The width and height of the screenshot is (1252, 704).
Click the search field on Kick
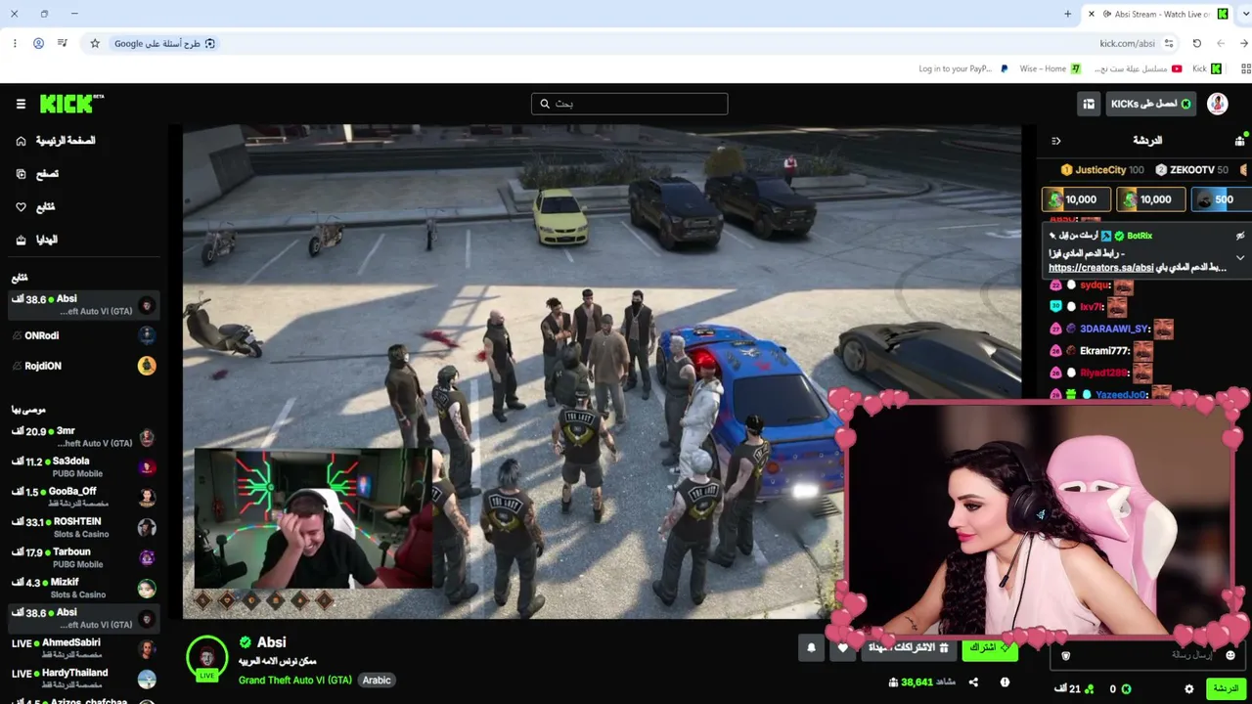(629, 104)
